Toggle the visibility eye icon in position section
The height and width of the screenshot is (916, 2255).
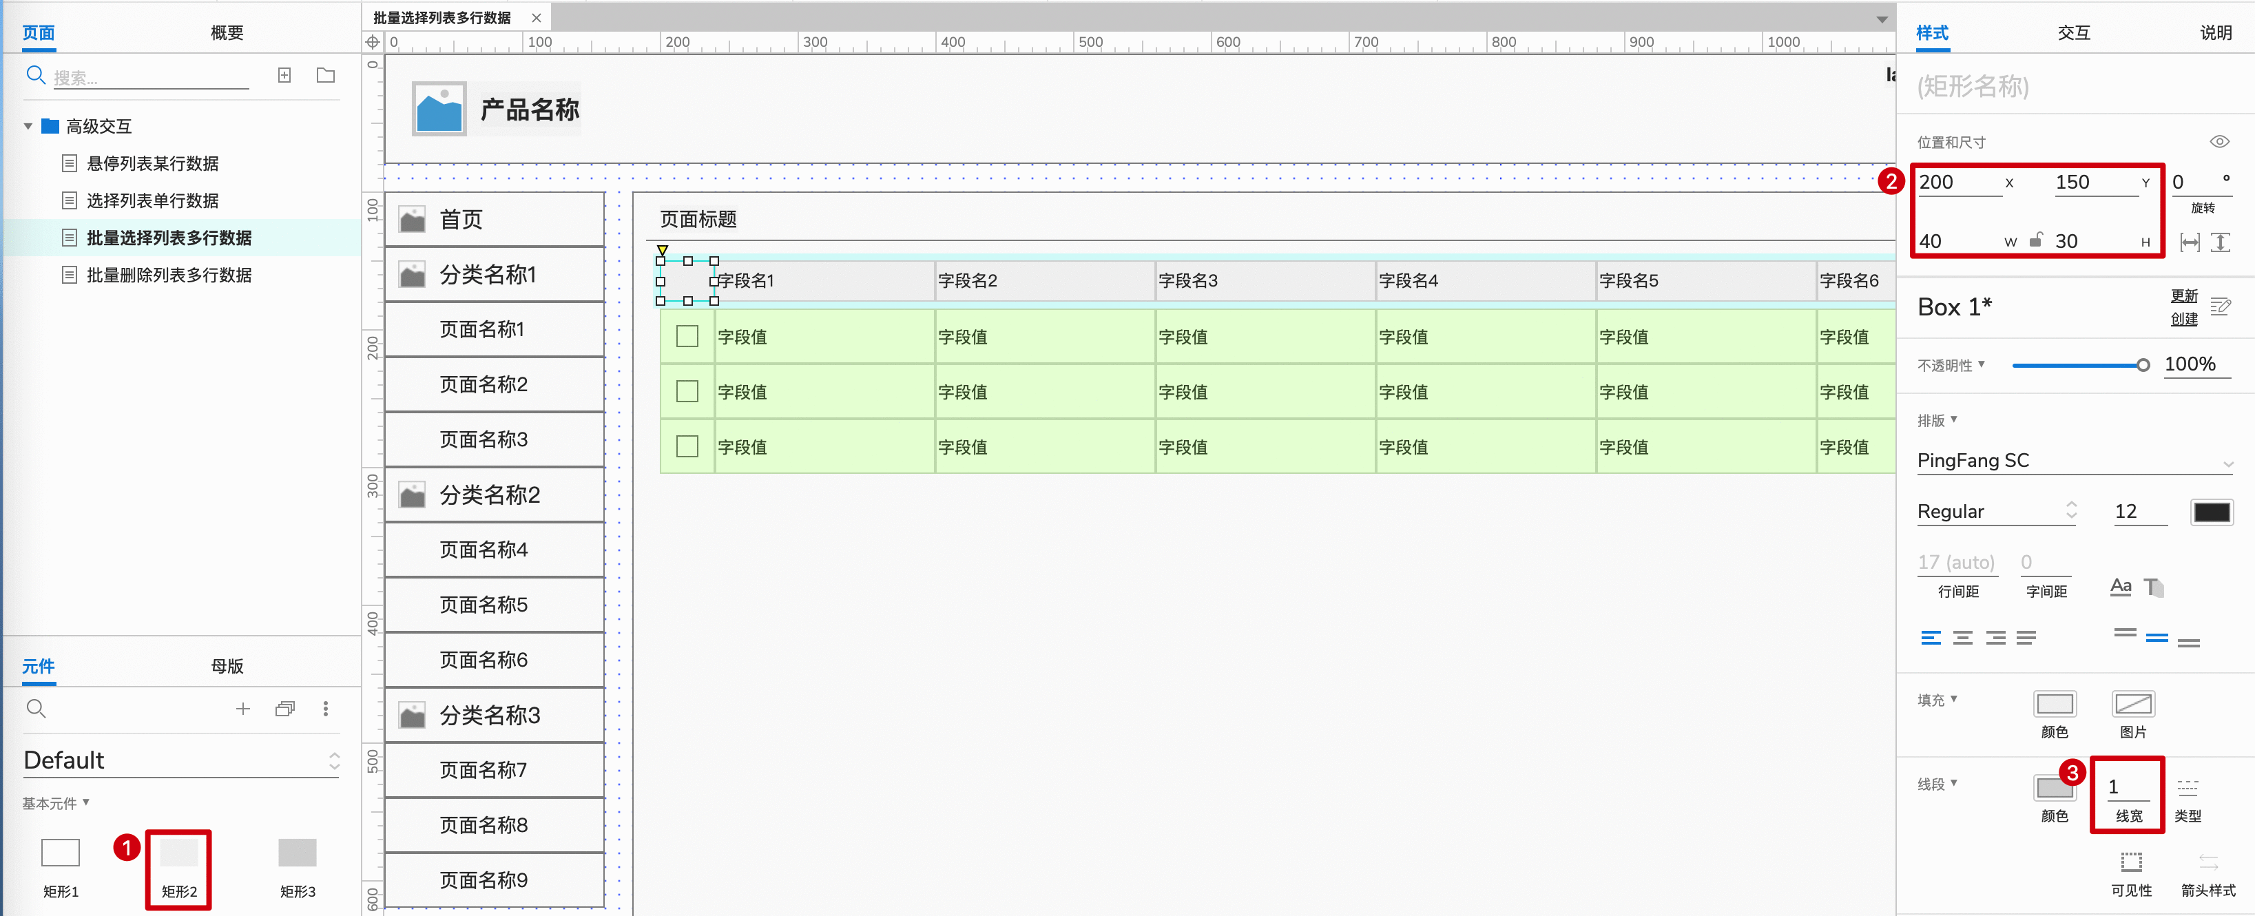click(2219, 142)
